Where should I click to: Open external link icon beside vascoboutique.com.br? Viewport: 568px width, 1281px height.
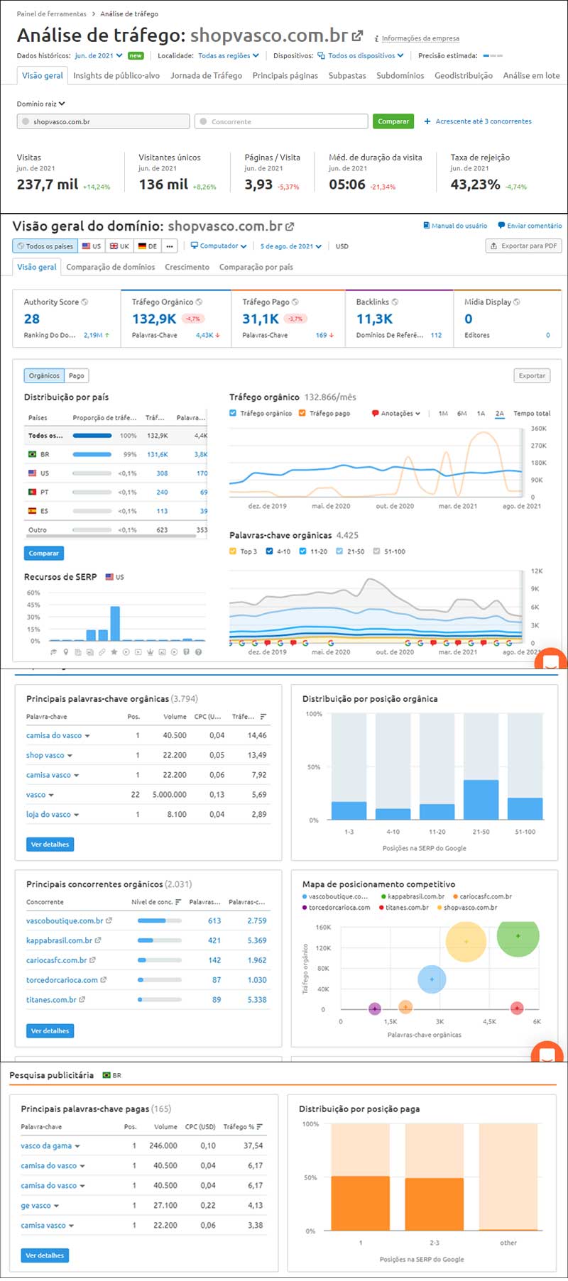109,921
